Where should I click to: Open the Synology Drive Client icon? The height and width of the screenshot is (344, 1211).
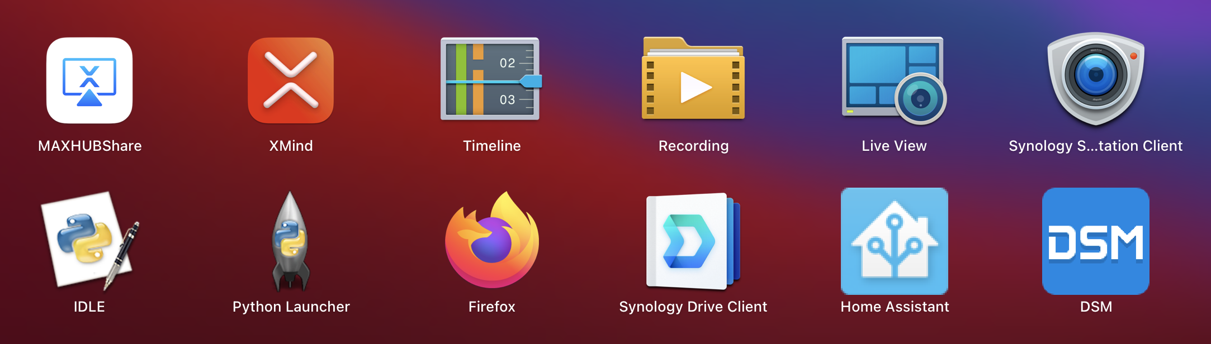pos(693,241)
